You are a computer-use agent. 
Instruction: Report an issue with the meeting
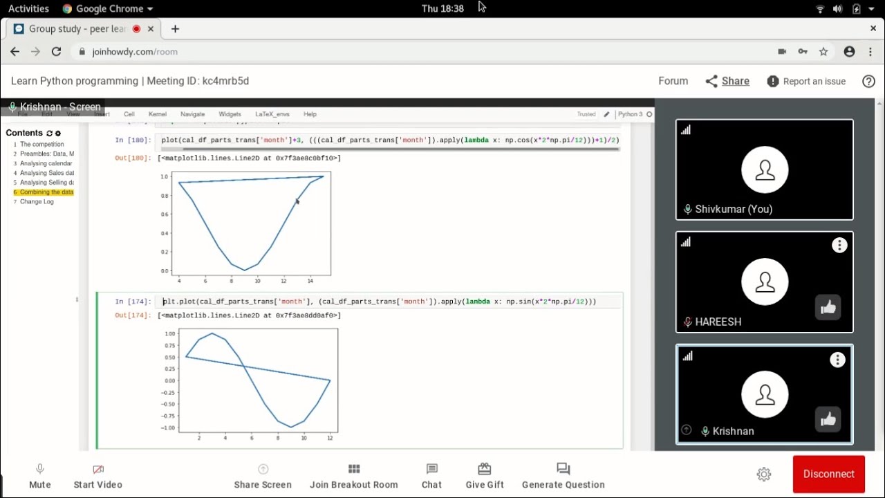(x=806, y=81)
